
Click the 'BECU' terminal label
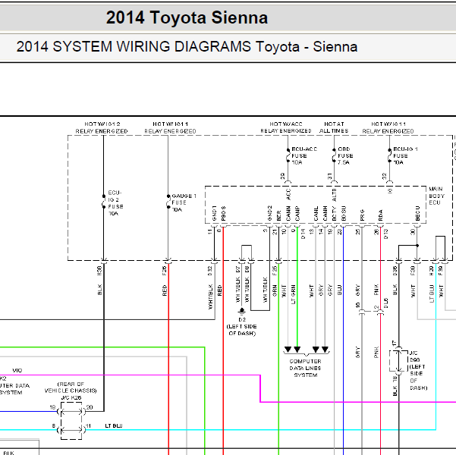pos(417,214)
